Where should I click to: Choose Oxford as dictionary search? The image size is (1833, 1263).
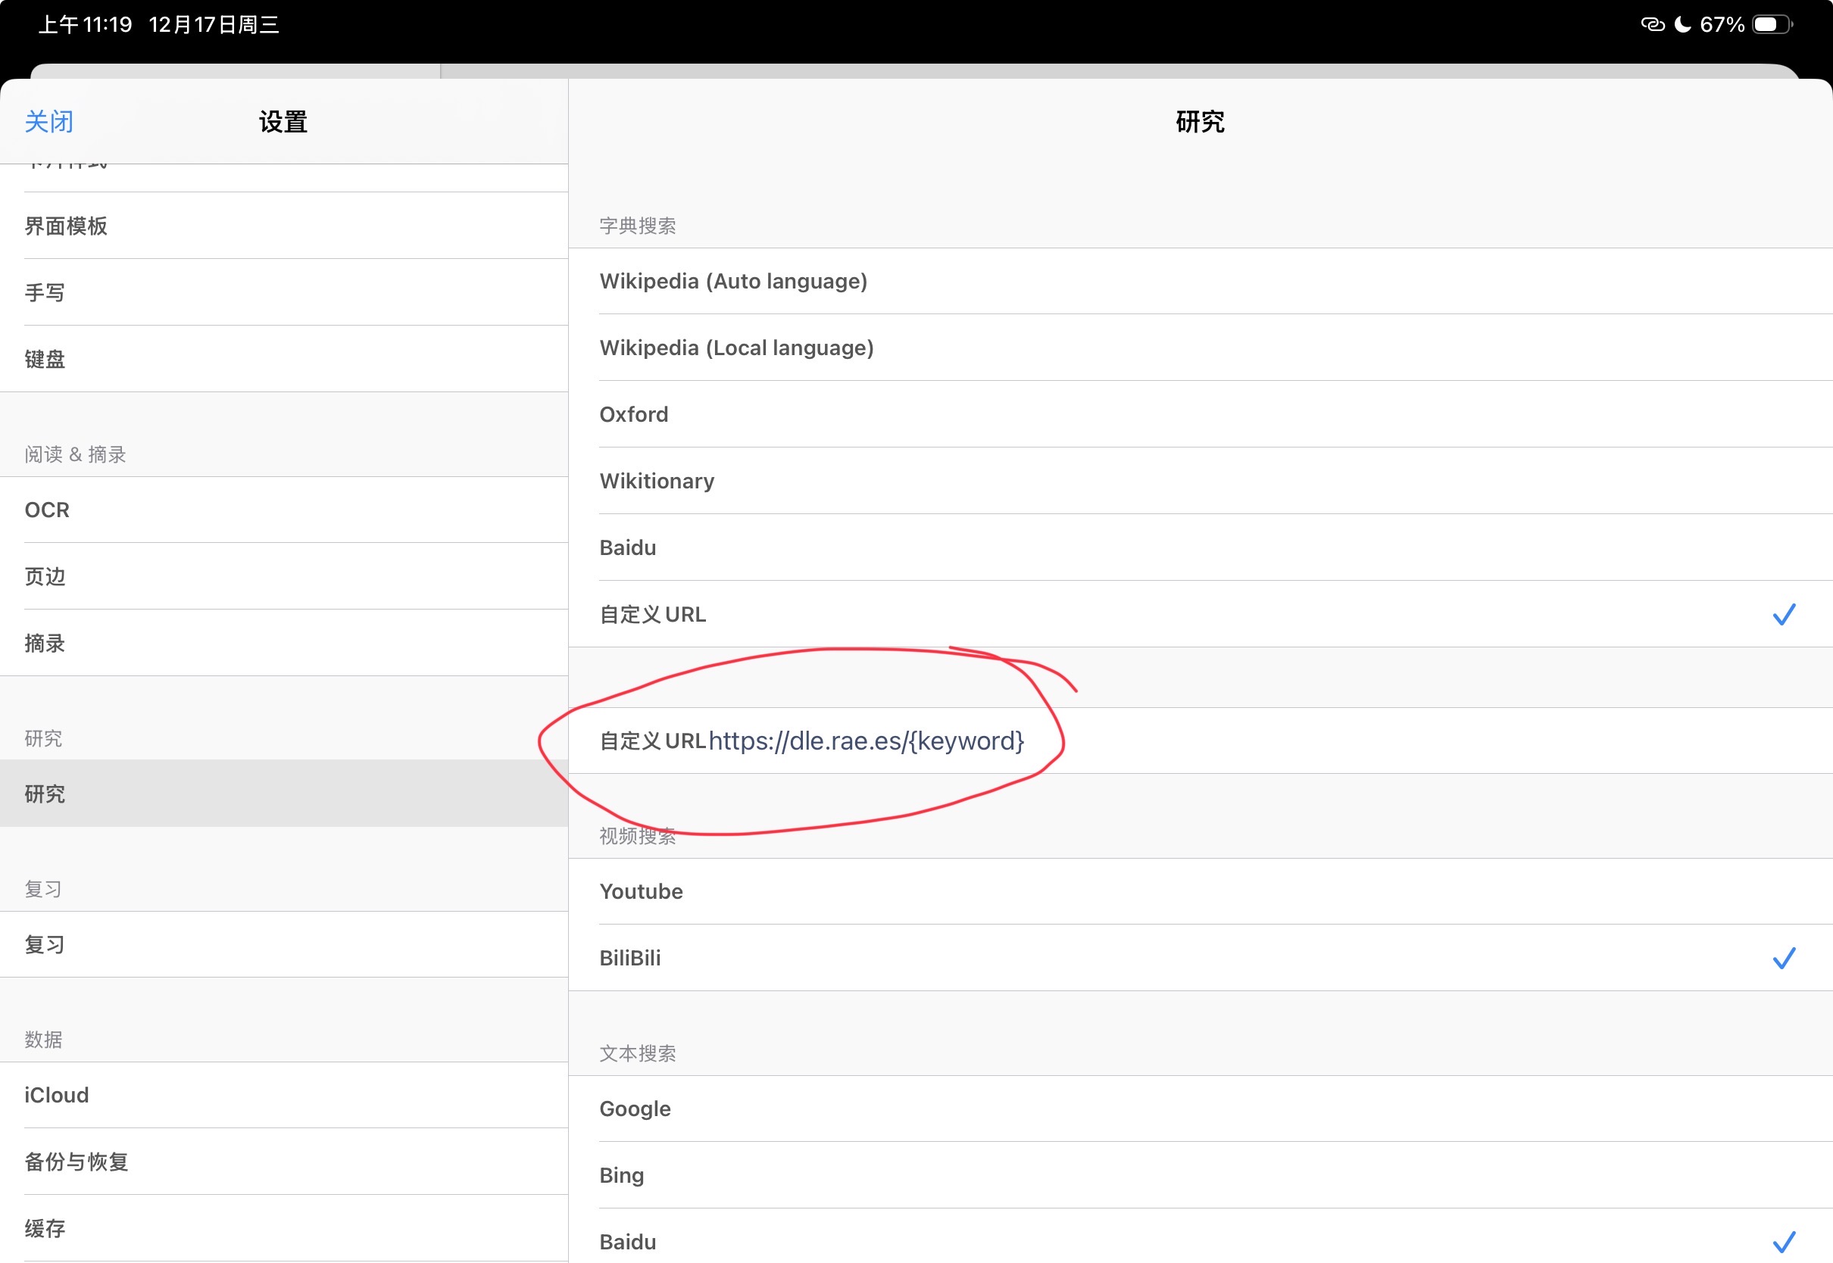point(633,415)
